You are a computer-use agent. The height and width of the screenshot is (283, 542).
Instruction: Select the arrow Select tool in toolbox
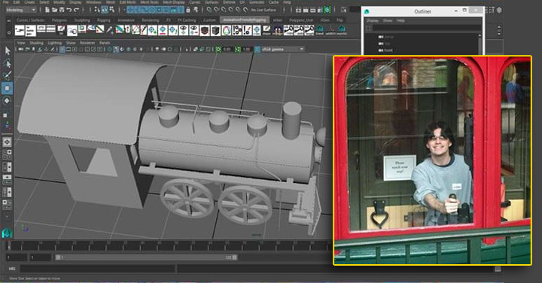(8, 50)
